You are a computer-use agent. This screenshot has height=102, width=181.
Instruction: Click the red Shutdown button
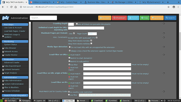119,18
